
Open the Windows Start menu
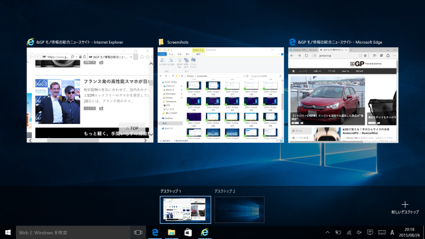pyautogui.click(x=8, y=233)
